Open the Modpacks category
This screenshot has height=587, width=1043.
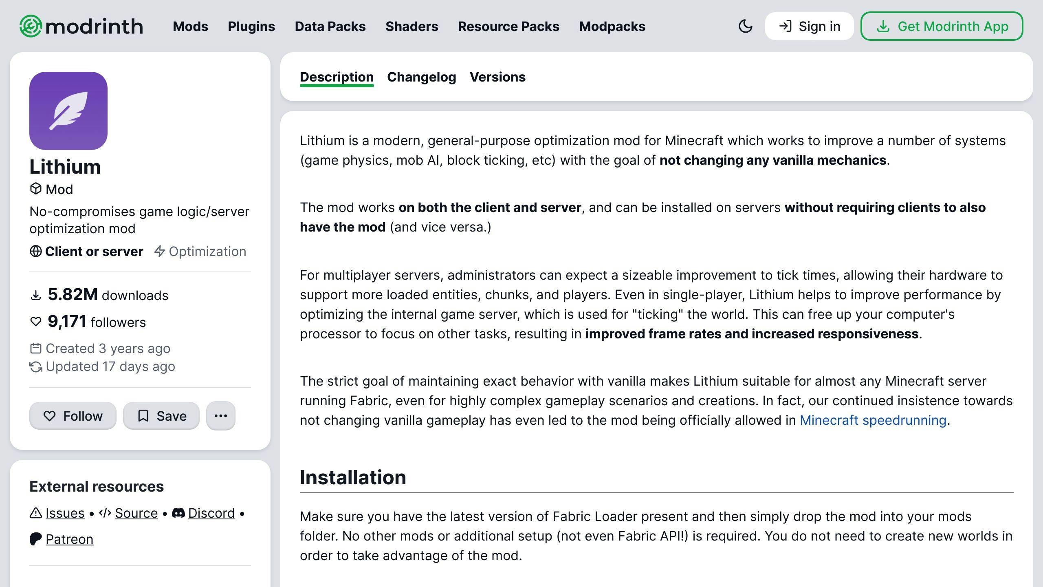pos(612,26)
